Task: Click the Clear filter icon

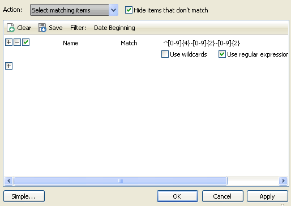Action: tap(11, 28)
